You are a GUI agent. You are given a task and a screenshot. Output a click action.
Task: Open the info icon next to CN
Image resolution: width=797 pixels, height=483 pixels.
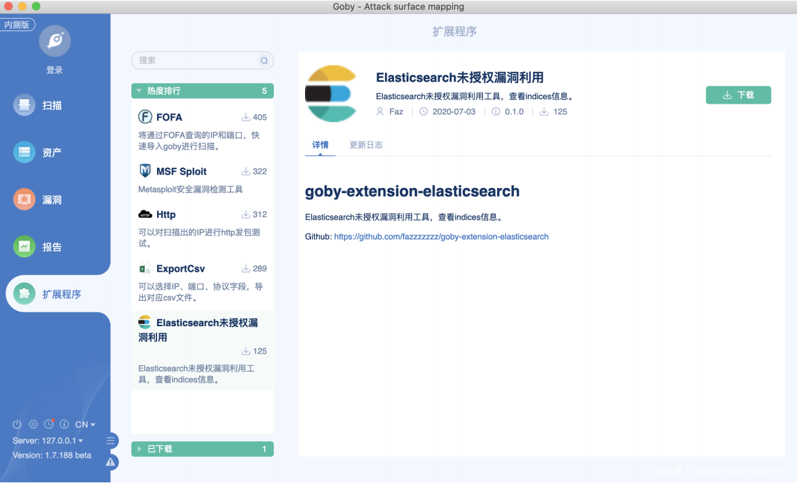(x=64, y=425)
